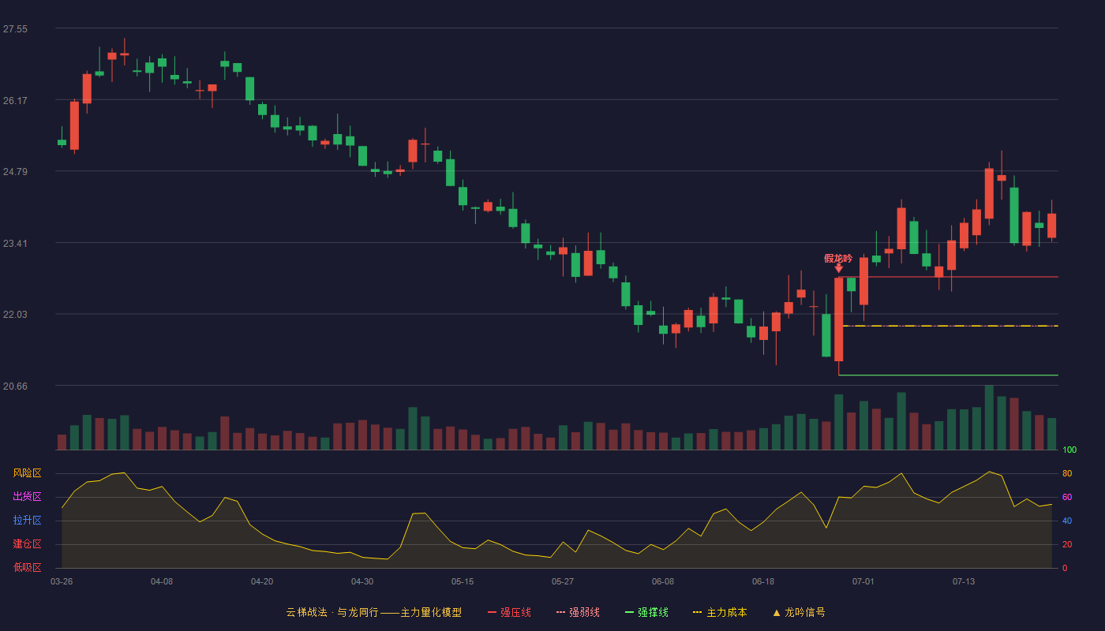Viewport: 1105px width, 631px height.
Task: Click the 04-08 date label
Action: coord(162,581)
